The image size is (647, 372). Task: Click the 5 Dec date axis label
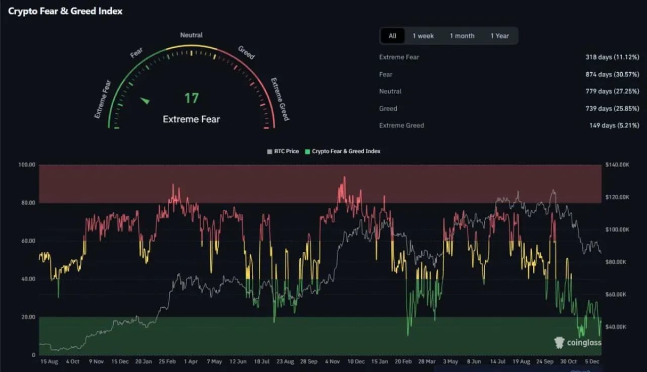pos(591,362)
